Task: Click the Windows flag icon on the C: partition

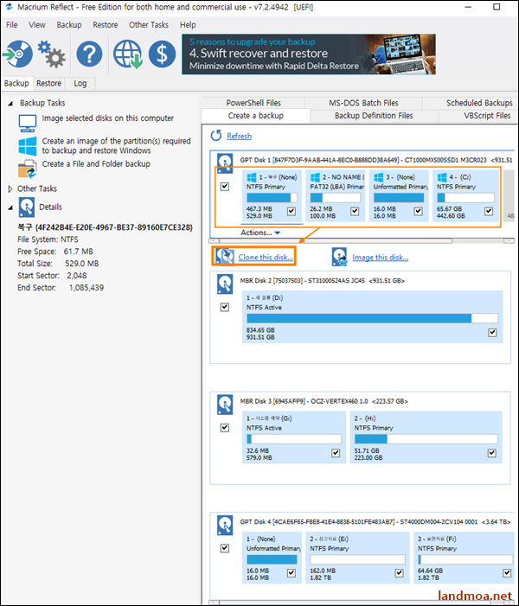Action: (442, 177)
